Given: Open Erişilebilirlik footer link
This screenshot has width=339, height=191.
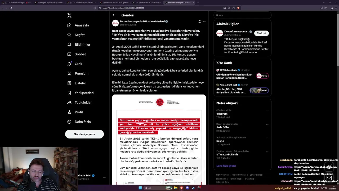Looking at the screenshot, I should (221, 179).
